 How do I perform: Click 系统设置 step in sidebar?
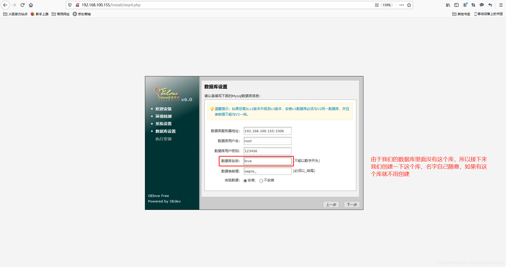[163, 123]
